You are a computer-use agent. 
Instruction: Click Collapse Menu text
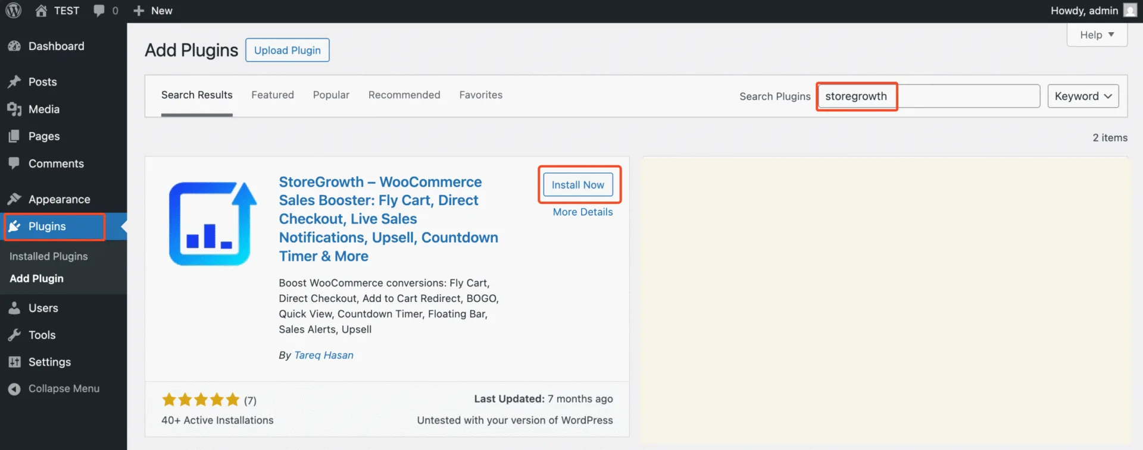[64, 389]
